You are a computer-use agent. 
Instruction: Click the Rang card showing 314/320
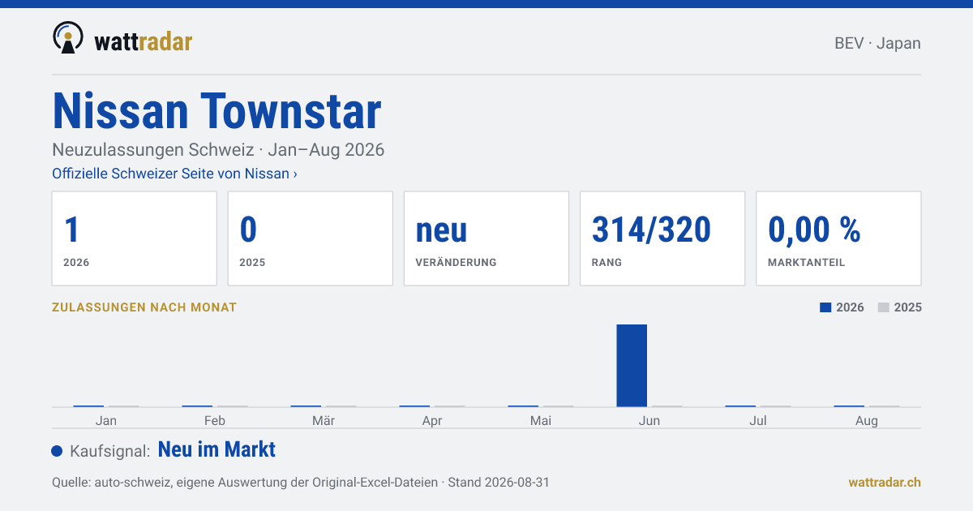coord(662,238)
